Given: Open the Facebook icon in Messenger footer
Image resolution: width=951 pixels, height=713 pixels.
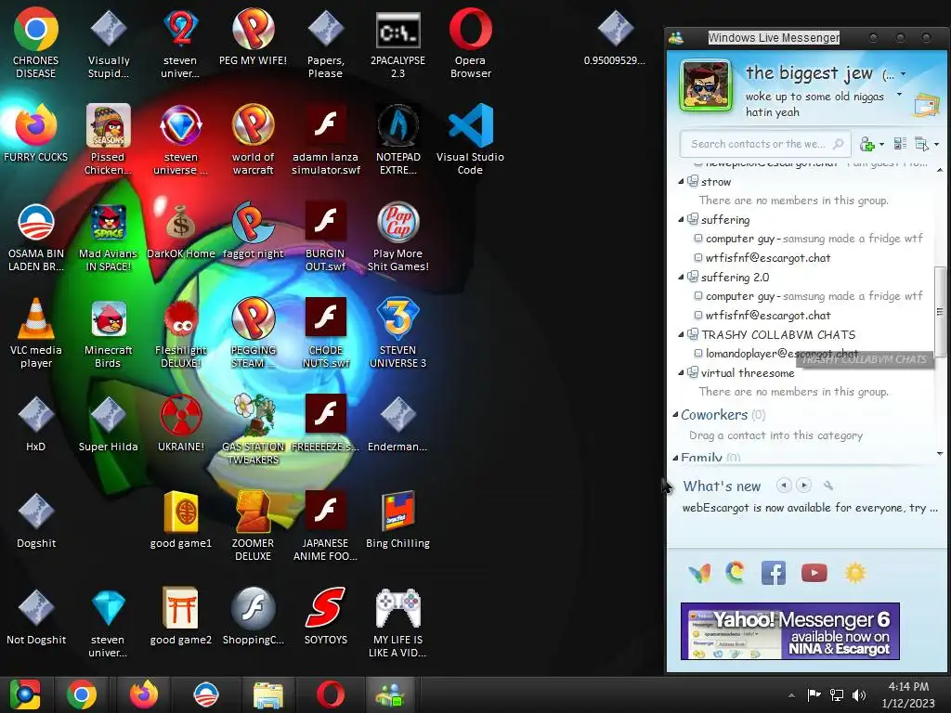Looking at the screenshot, I should (774, 572).
